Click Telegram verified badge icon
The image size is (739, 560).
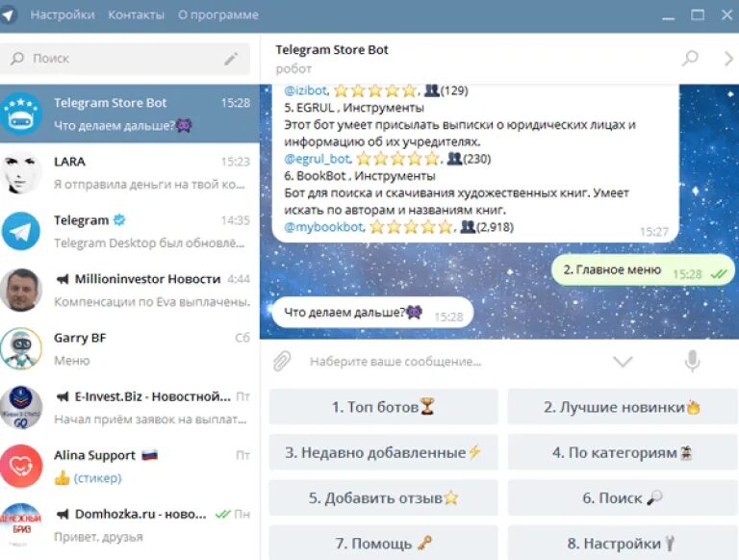click(x=119, y=220)
